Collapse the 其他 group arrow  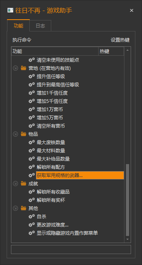click(15, 208)
